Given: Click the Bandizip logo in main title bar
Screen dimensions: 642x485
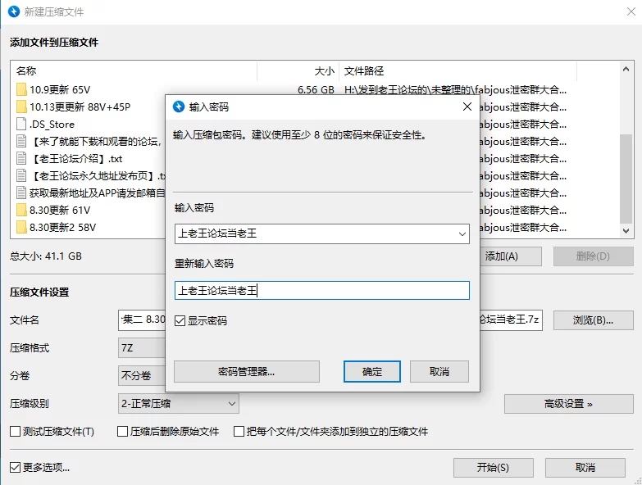Looking at the screenshot, I should pyautogui.click(x=14, y=11).
